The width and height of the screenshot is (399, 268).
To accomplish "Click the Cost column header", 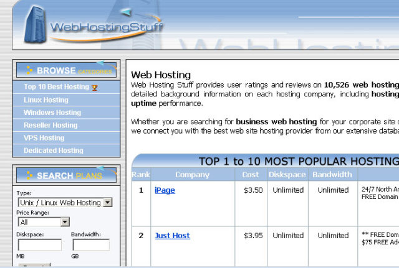I will (251, 175).
